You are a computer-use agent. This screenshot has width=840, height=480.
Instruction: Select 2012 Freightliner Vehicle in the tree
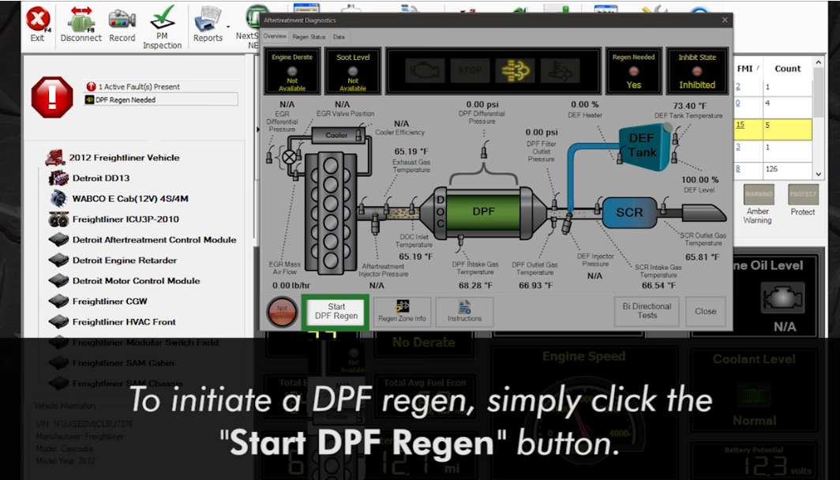pyautogui.click(x=124, y=158)
